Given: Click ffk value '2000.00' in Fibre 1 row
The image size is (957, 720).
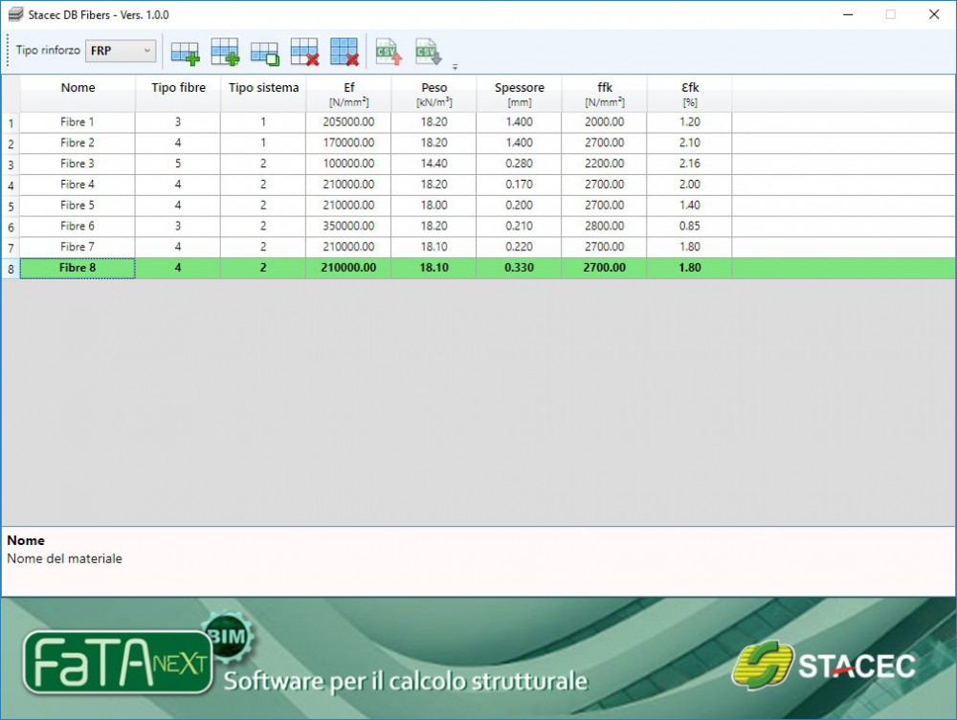Looking at the screenshot, I should point(604,122).
